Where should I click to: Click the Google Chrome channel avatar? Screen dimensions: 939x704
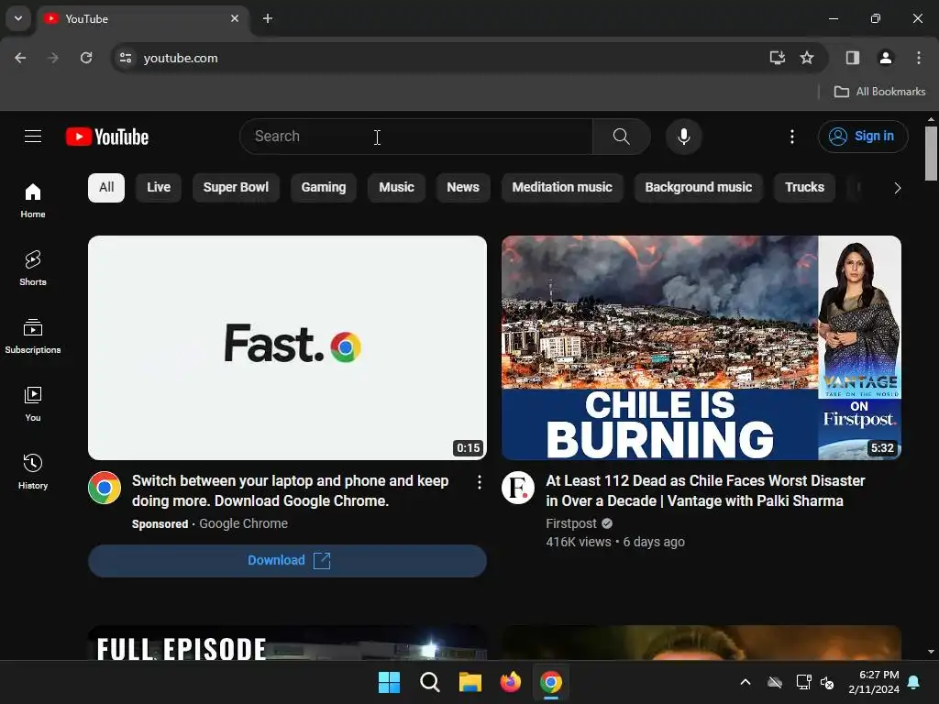tap(105, 488)
